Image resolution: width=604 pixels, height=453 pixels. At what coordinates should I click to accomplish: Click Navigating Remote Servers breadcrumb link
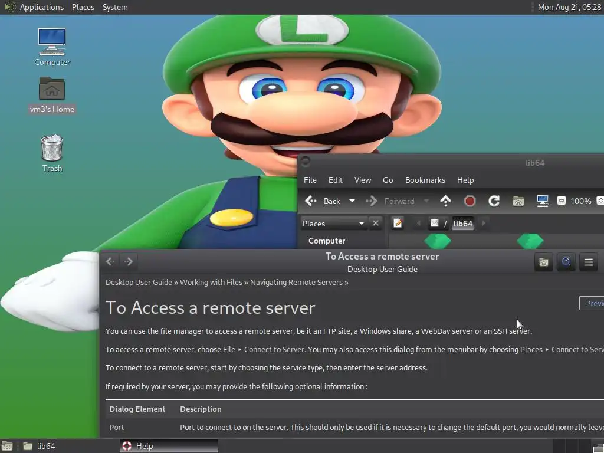pyautogui.click(x=296, y=283)
